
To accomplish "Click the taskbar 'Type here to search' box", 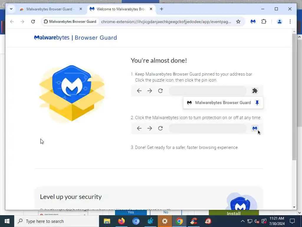I will click(57, 221).
